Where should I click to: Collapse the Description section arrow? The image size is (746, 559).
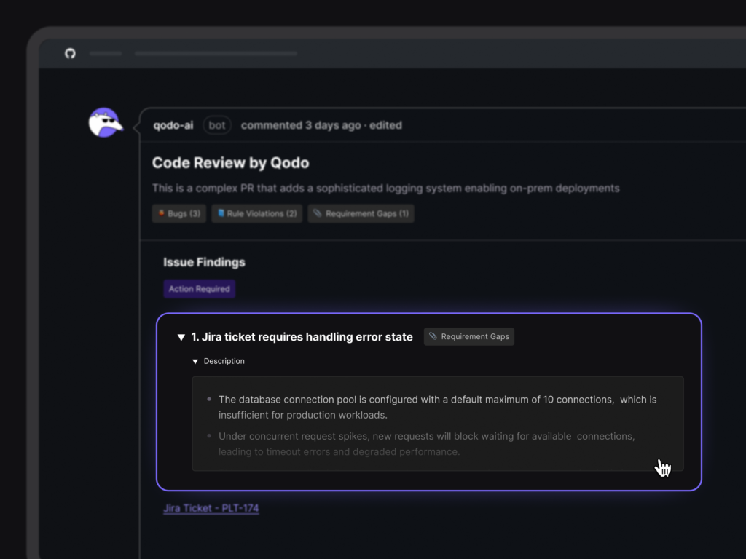pos(195,362)
